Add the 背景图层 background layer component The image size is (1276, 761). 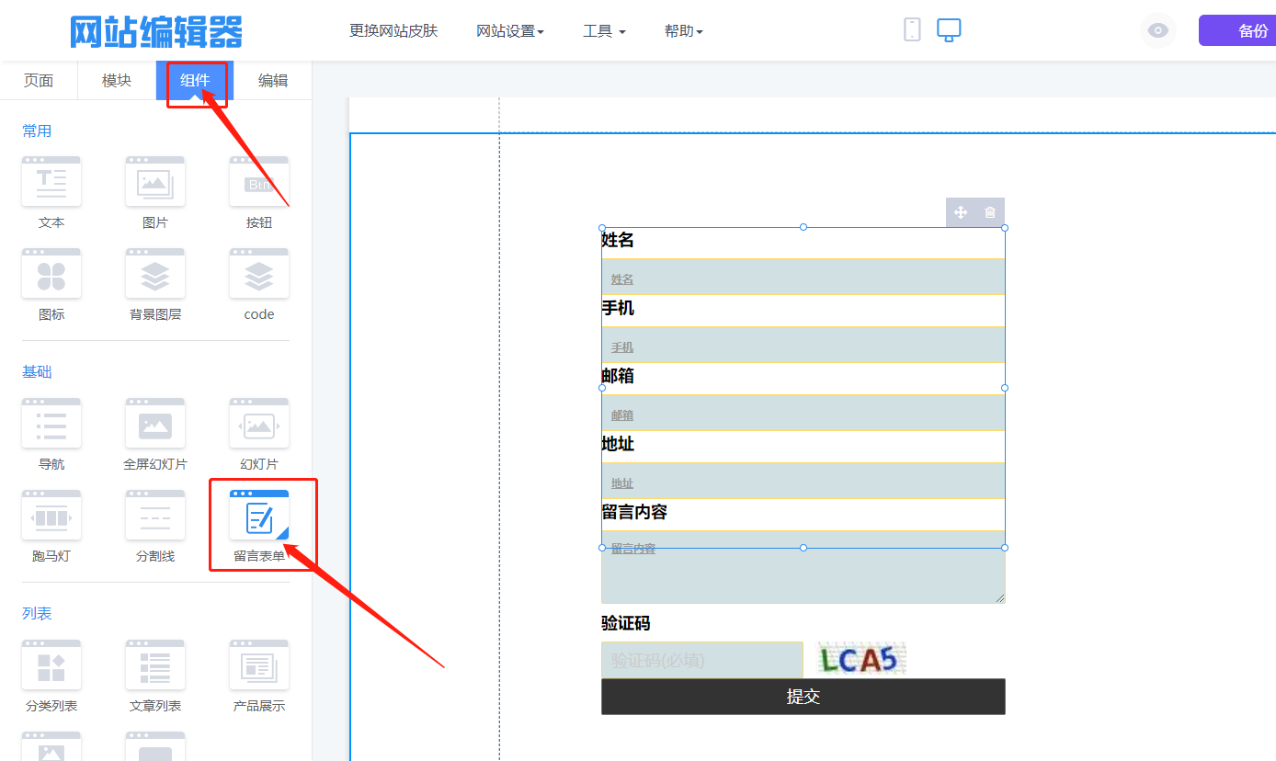pyautogui.click(x=155, y=274)
